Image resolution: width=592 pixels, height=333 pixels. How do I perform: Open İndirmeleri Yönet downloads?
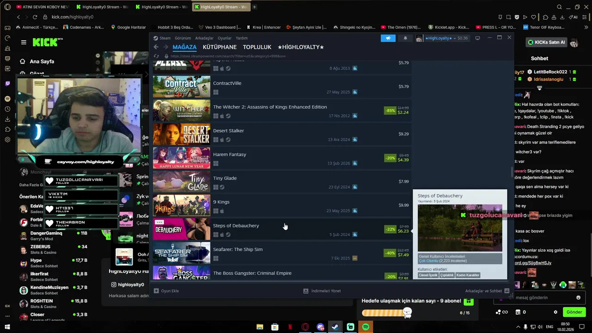322,291
